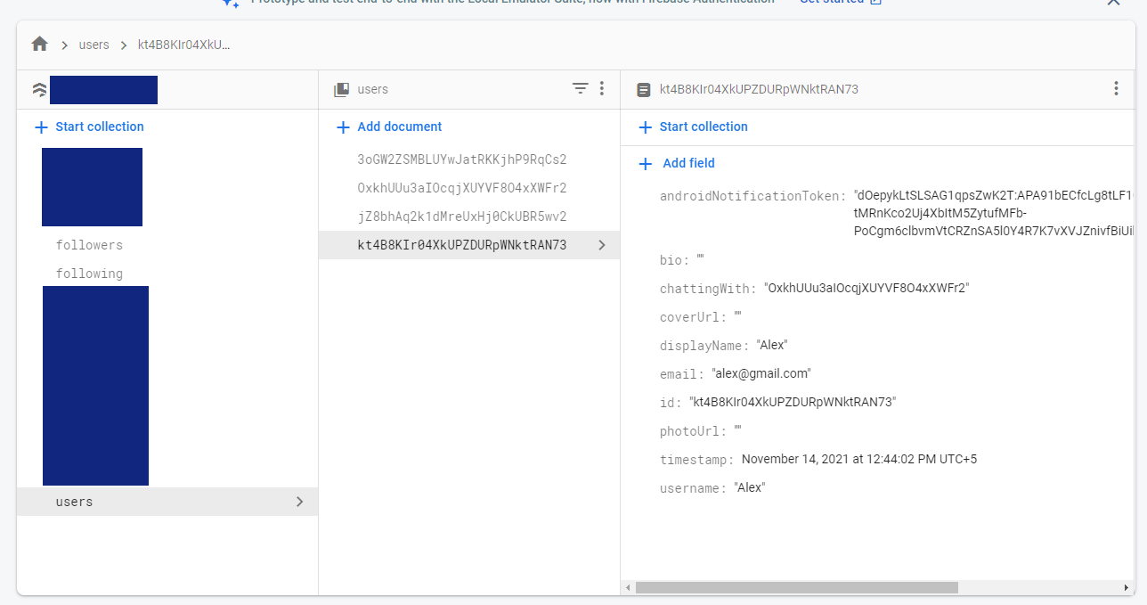Viewport: 1147px width, 605px height.
Task: Click the chattingWith value OxkhUUu3aIOcqjXUYVF8O4xXWFr2
Action: point(866,289)
